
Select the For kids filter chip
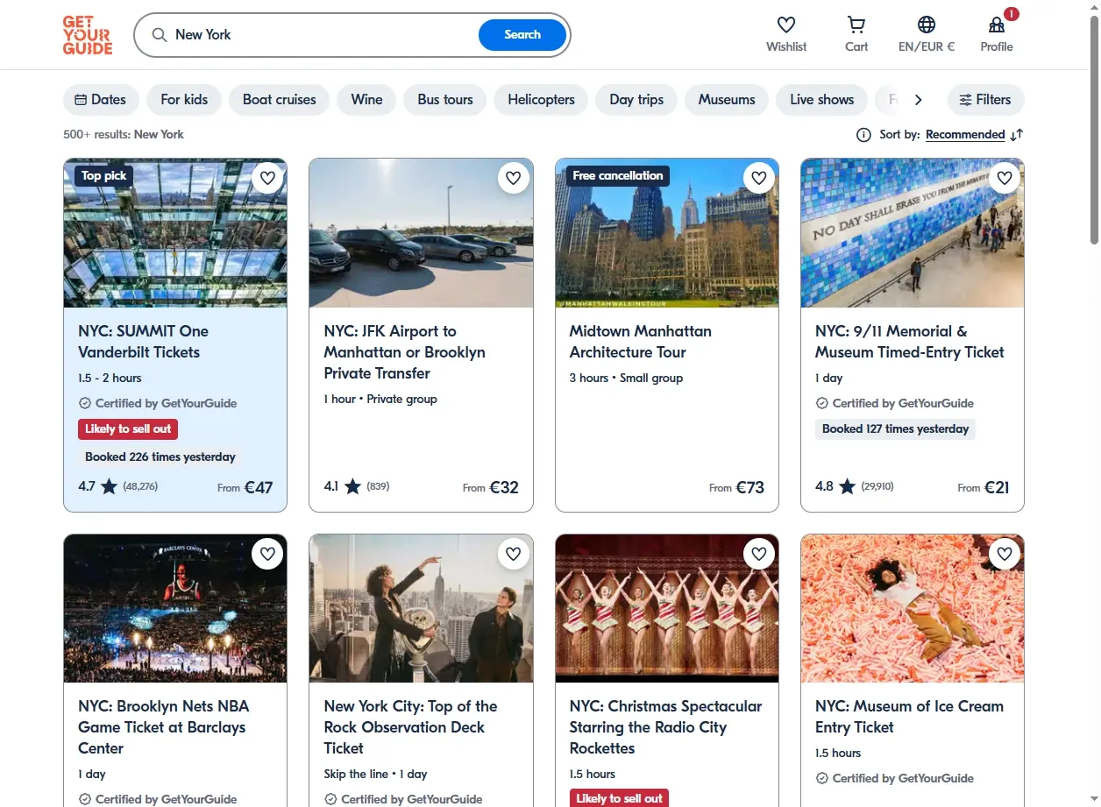coord(184,100)
